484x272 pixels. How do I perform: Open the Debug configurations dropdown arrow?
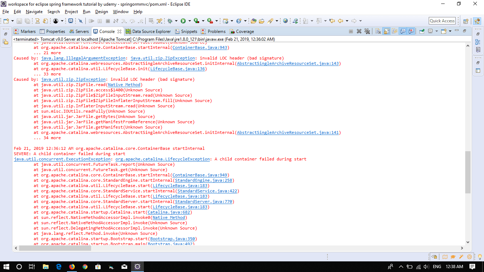[x=176, y=21]
